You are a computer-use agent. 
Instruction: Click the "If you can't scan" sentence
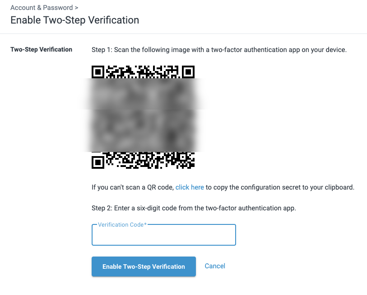pyautogui.click(x=223, y=187)
